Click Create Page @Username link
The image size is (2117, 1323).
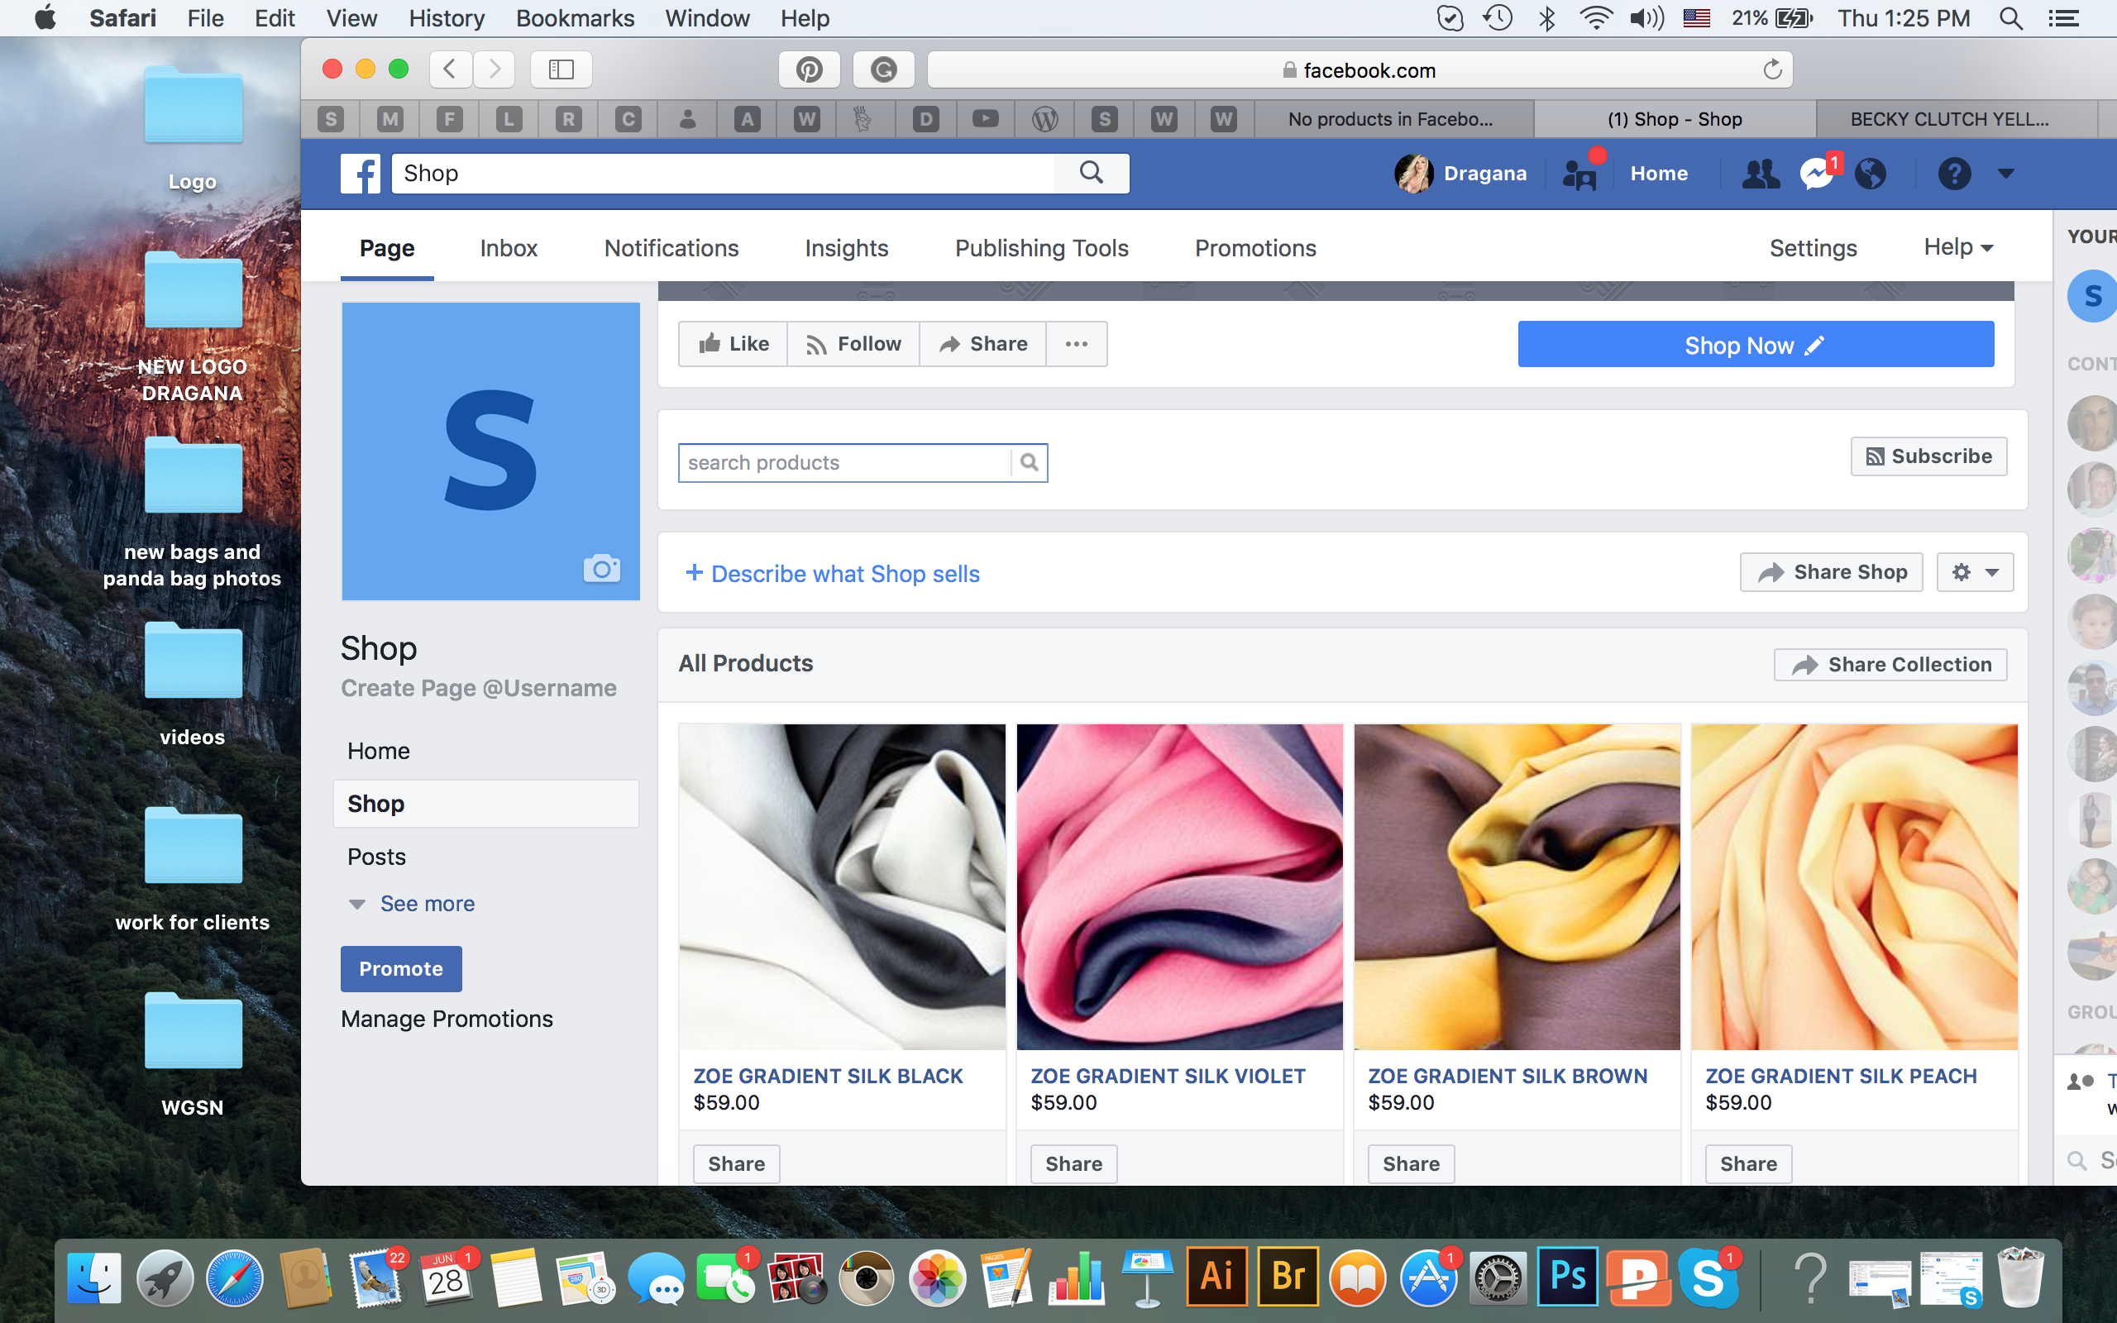479,689
